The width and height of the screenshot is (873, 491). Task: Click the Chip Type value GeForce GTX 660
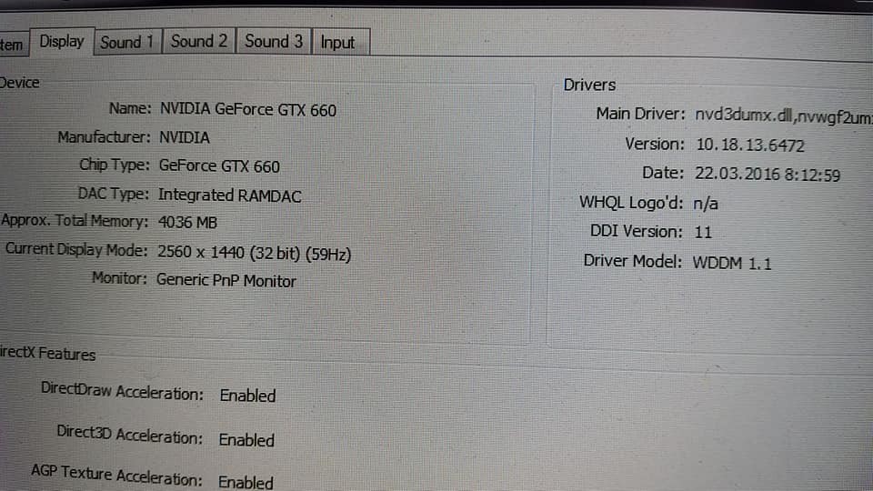point(219,165)
